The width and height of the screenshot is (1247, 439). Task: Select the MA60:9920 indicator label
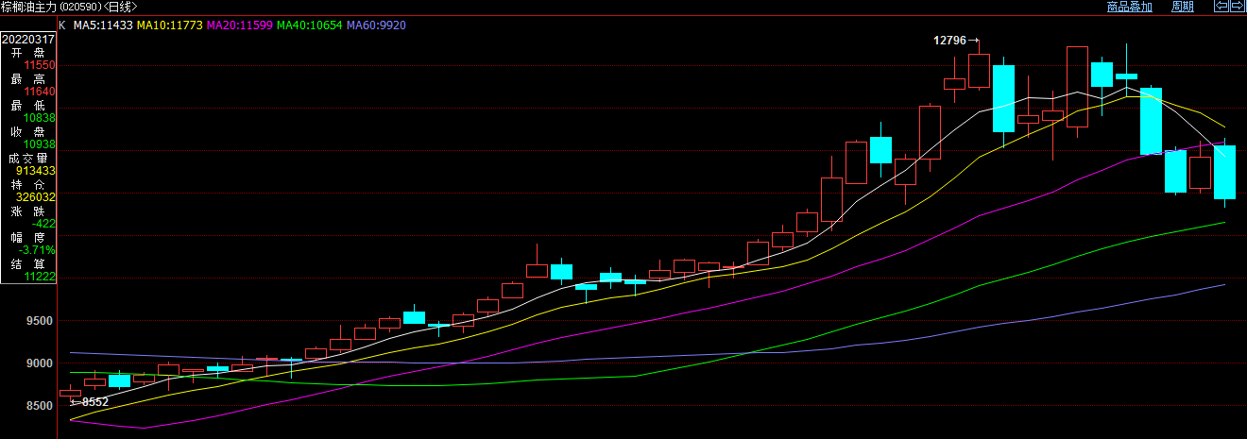point(377,24)
